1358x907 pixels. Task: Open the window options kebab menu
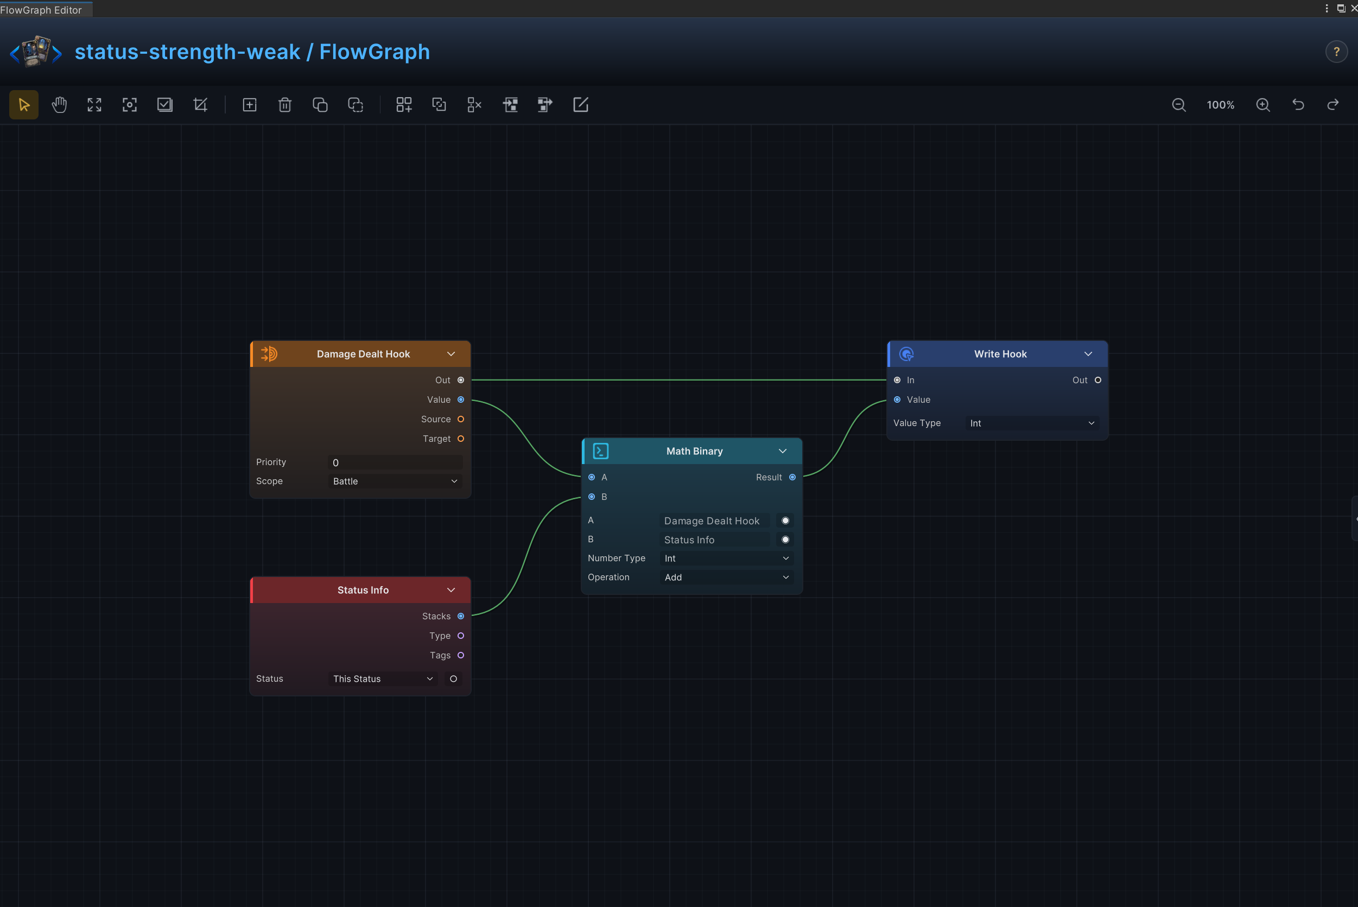(x=1327, y=8)
